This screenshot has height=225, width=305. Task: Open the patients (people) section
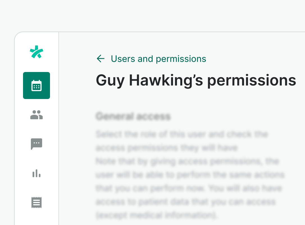click(37, 115)
